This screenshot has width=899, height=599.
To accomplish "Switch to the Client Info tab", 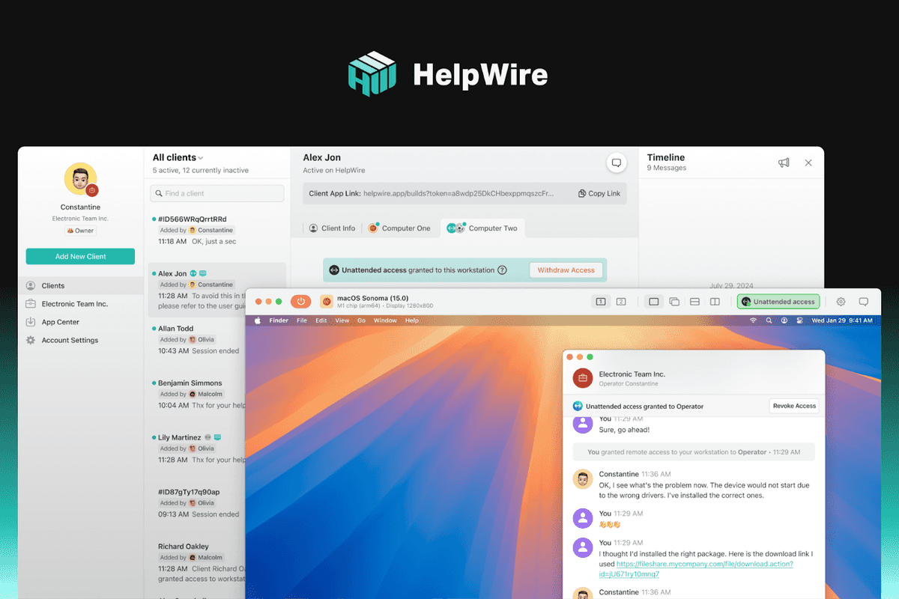I will [x=332, y=228].
